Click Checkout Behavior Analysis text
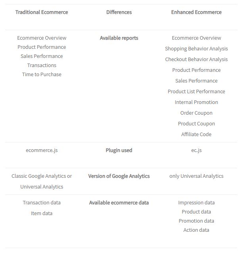The height and width of the screenshot is (254, 244). 196,59
